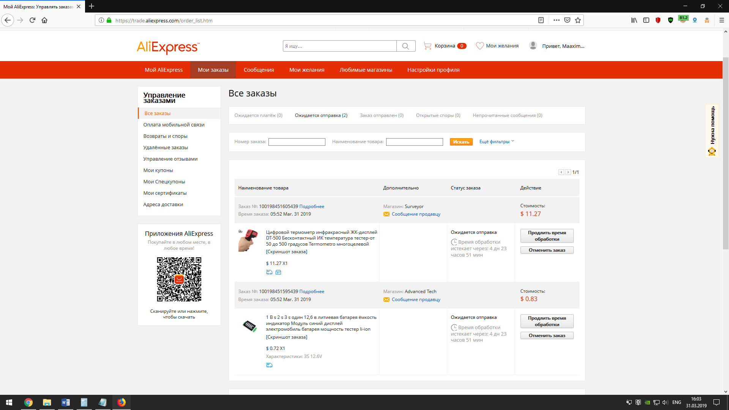Open thermometer '[Скриншот заказа]' link
Screen dimensions: 729x410
coord(287,252)
